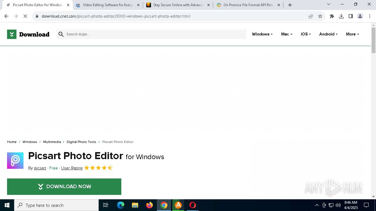Switch to the Video Editing Software tab
This screenshot has height=211, width=376.
[x=108, y=5]
